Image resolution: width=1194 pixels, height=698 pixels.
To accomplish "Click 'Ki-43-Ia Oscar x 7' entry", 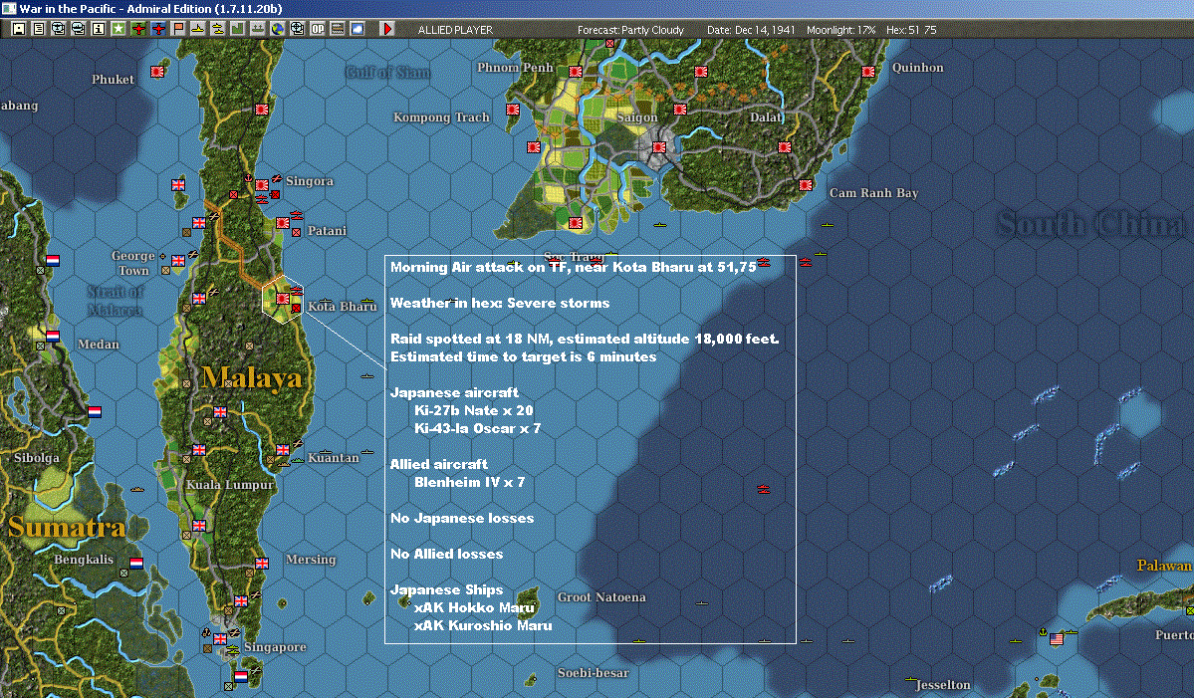I will tap(477, 428).
